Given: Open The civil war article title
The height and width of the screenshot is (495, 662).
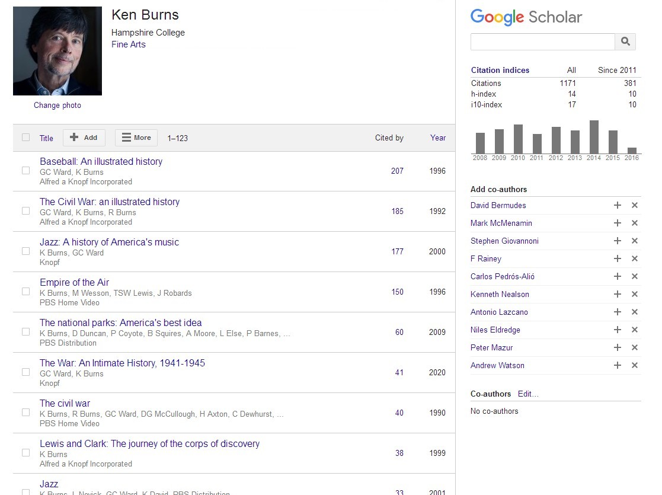Looking at the screenshot, I should click(65, 403).
